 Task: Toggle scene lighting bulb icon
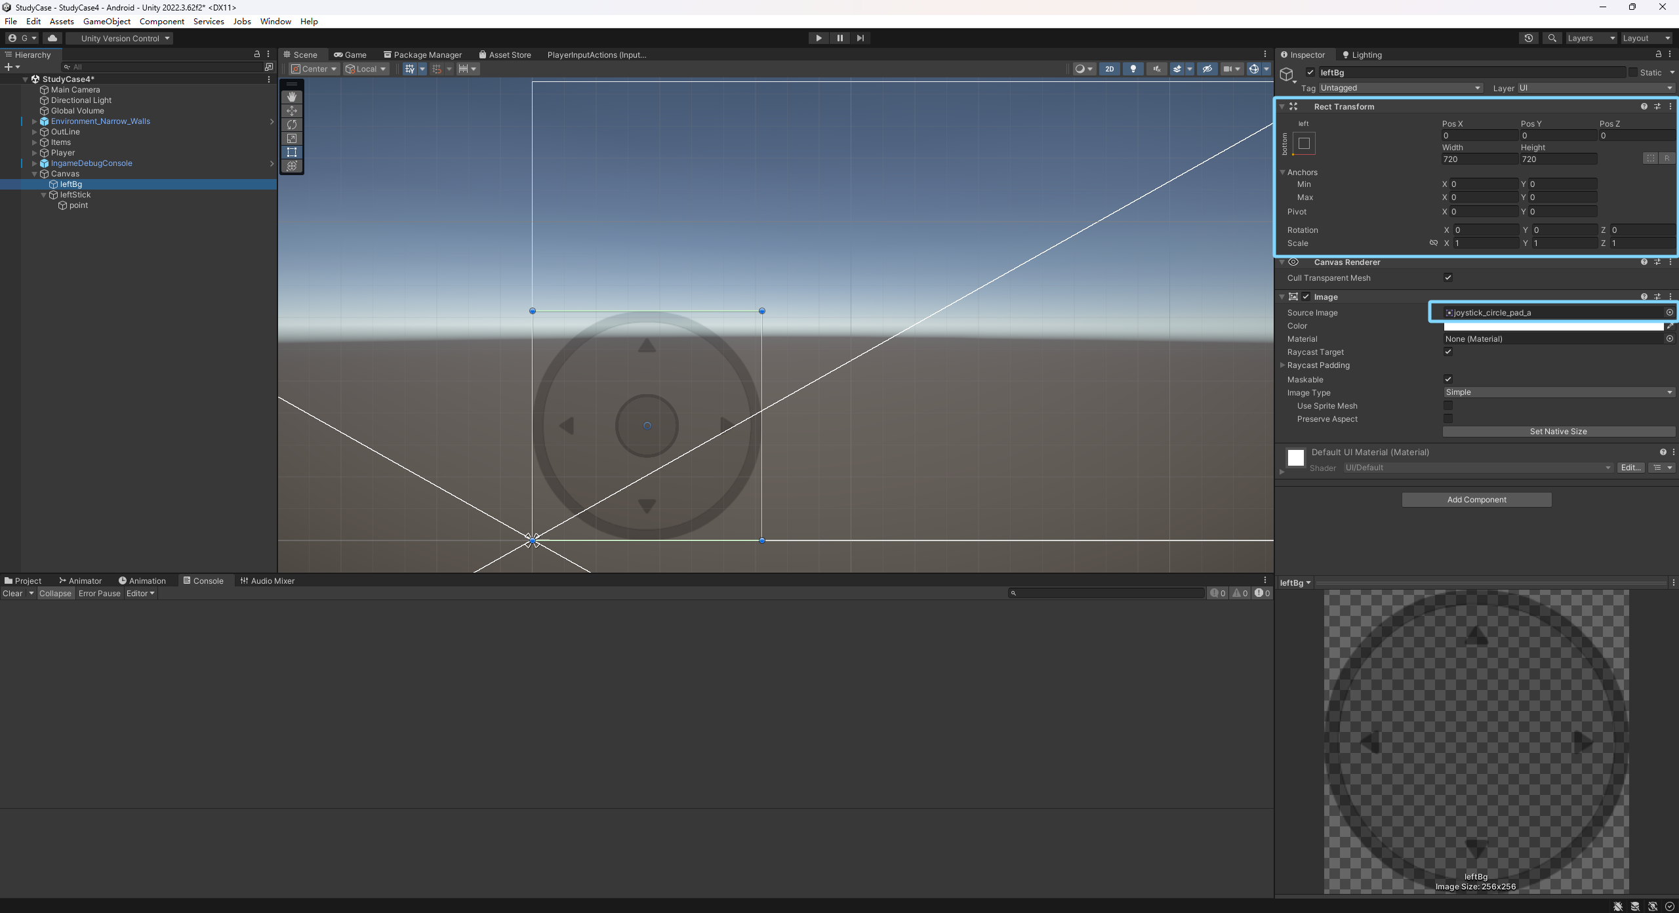(1133, 69)
